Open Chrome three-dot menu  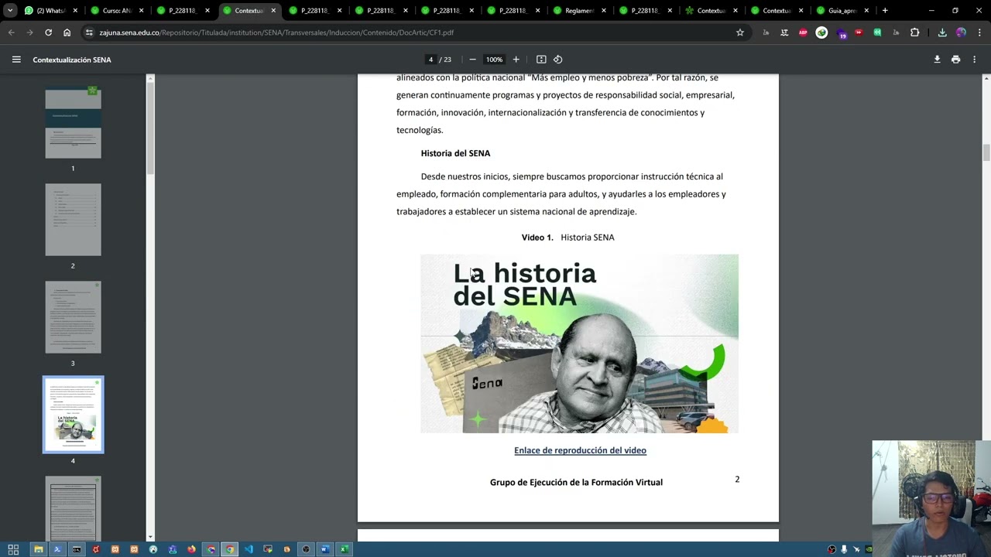tap(979, 32)
